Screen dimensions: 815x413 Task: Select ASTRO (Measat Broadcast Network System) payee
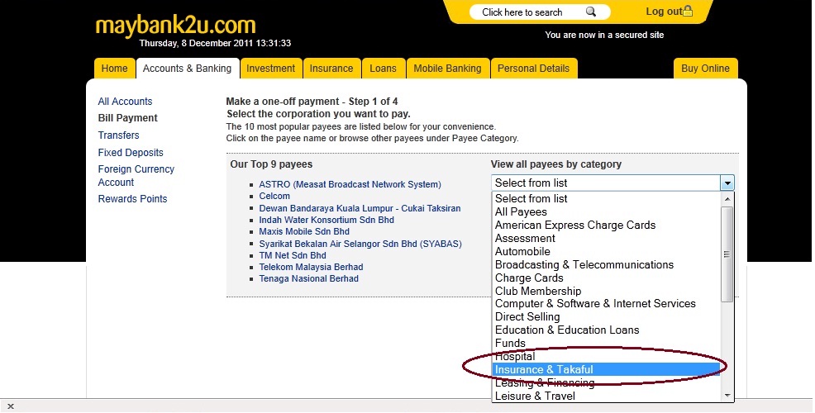point(350,185)
